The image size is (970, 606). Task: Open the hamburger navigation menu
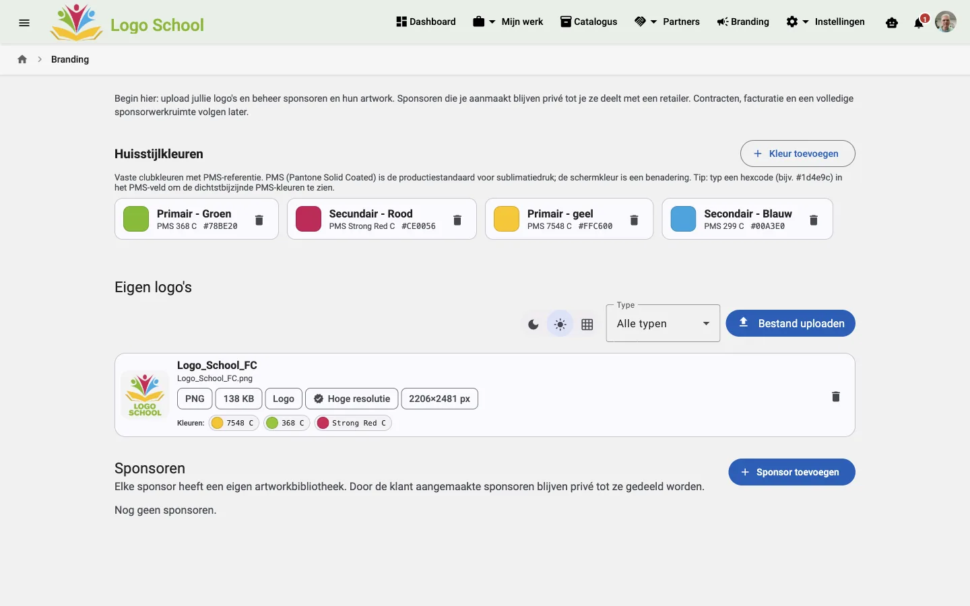click(24, 22)
